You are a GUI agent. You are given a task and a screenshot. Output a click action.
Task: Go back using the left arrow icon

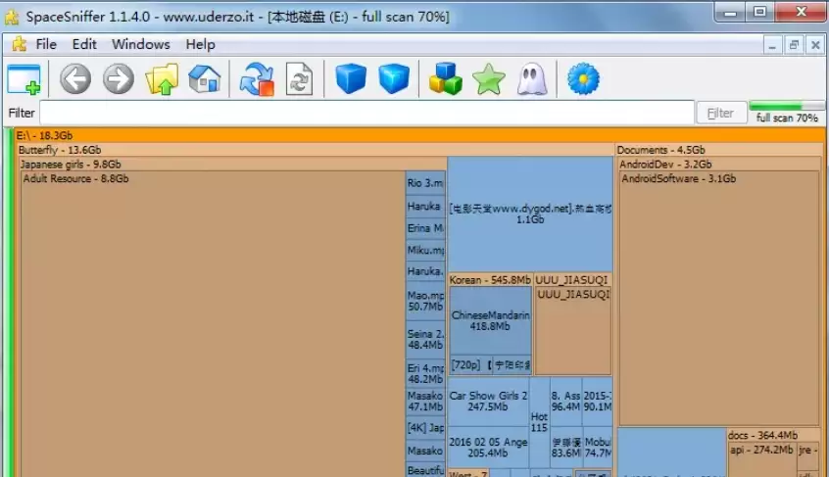click(75, 79)
